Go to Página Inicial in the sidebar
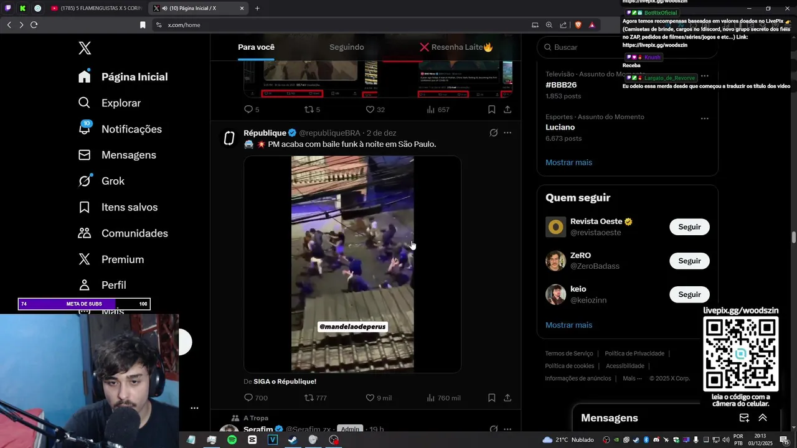The image size is (797, 448). point(123,77)
